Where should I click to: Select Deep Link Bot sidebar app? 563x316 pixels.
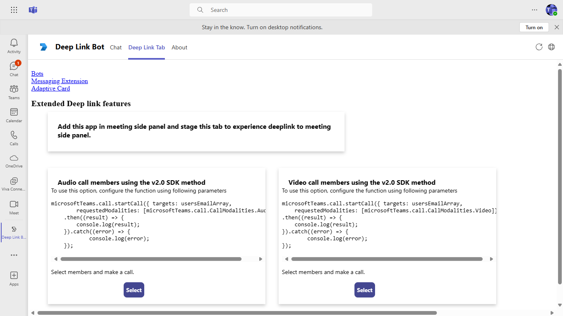pyautogui.click(x=14, y=232)
